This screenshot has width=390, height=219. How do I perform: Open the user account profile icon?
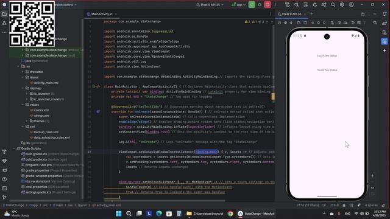pyautogui.click(x=351, y=5)
